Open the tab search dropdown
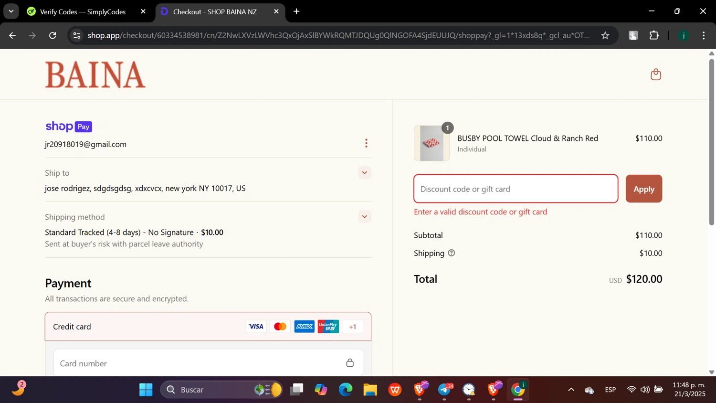 tap(11, 11)
